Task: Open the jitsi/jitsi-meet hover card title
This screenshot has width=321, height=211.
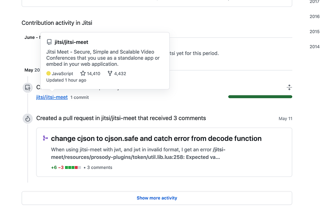Action: click(71, 42)
